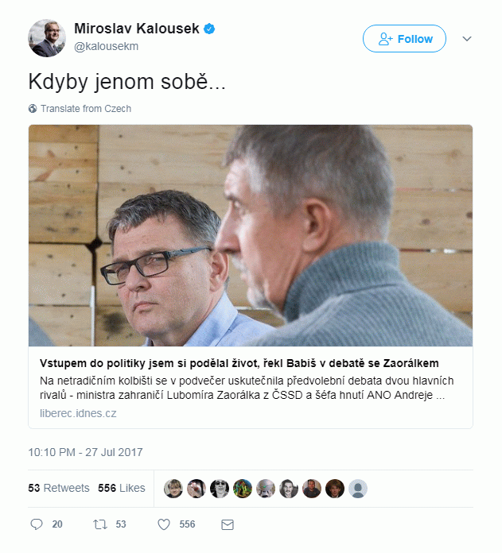
Task: Click the envelope direct message icon
Action: pos(228,524)
